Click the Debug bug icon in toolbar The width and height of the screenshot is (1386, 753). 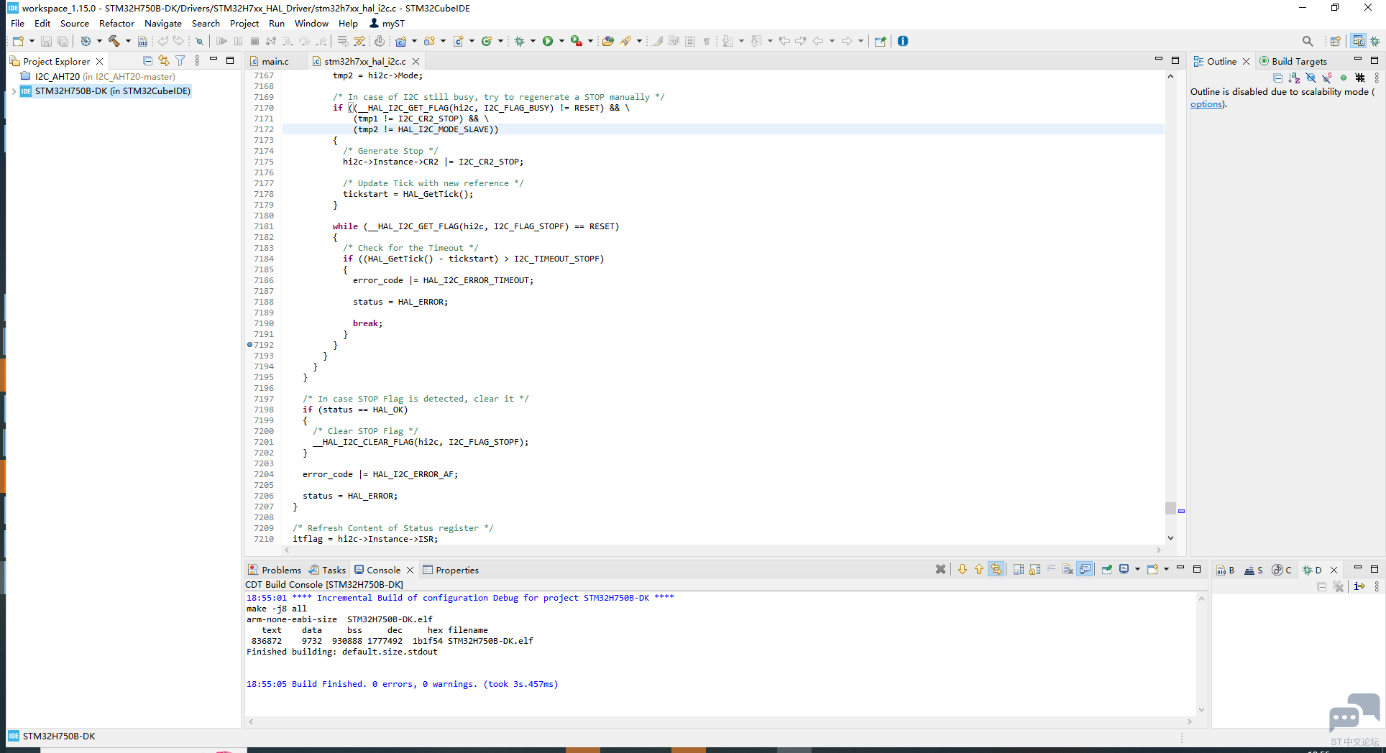coord(519,41)
